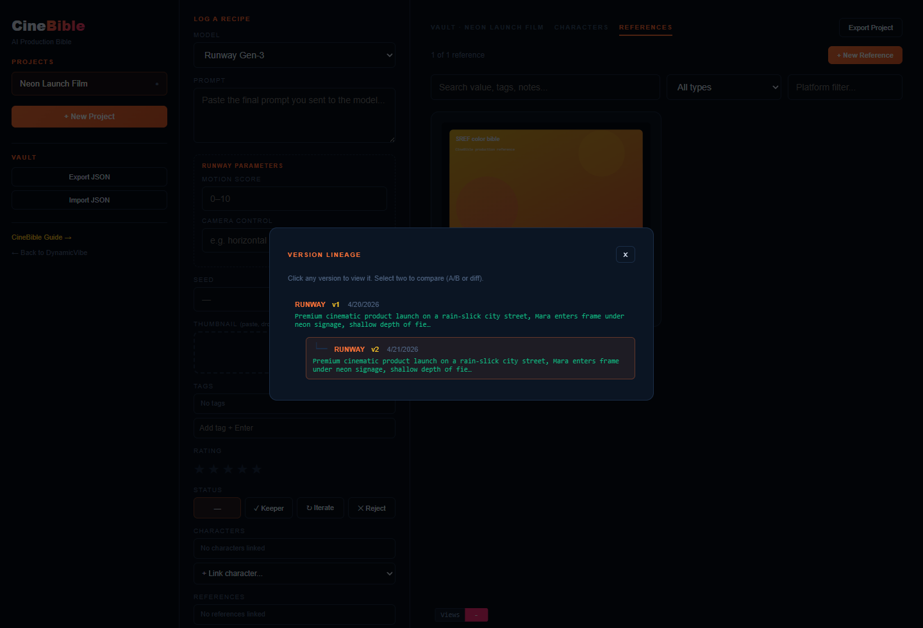The image size is (923, 628).
Task: Click the 'No references linked' field
Action: click(x=294, y=614)
